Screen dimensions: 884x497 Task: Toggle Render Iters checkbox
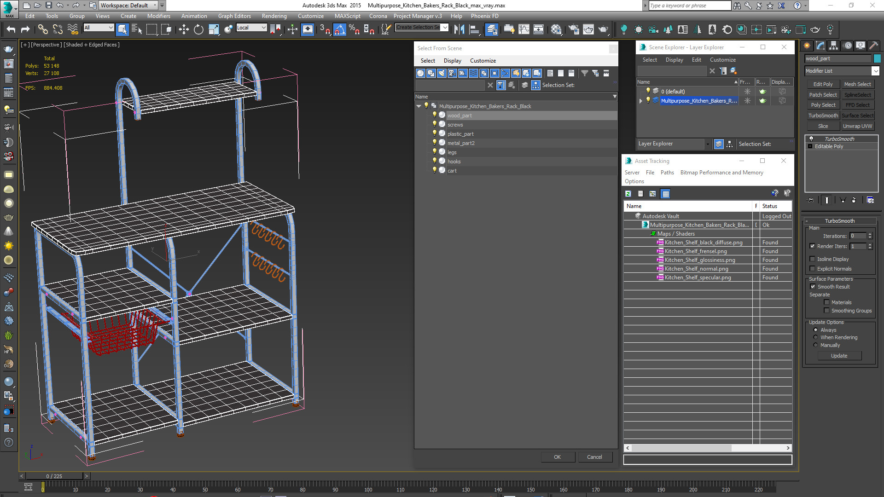click(x=813, y=246)
